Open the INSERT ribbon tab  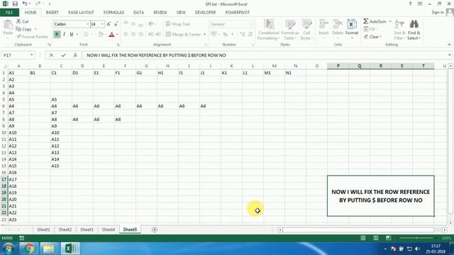tap(52, 13)
